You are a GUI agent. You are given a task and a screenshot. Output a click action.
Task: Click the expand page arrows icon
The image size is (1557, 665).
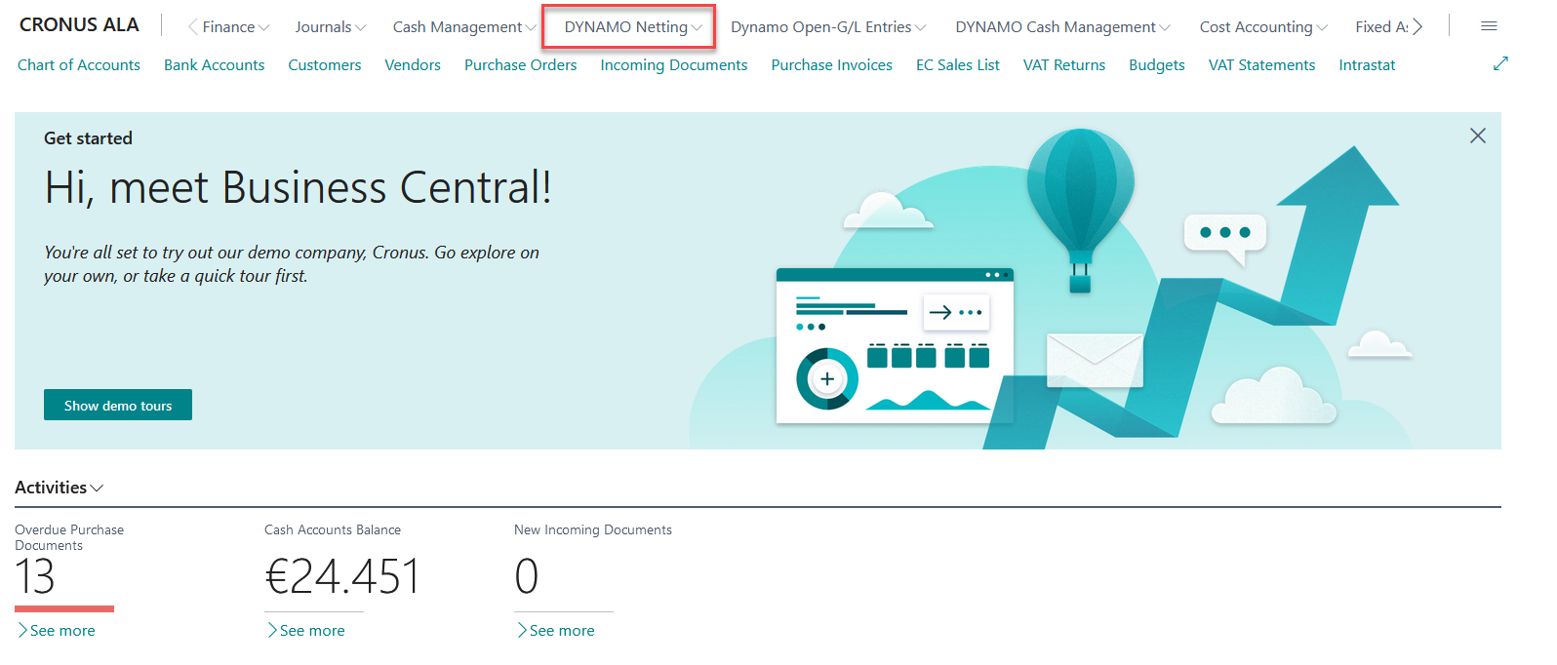pos(1500,64)
